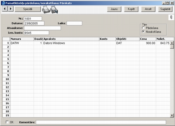Image resolution: width=175 pixels, height=126 pixels.
Task: Click the application icon in title bar
Action: [3, 3]
